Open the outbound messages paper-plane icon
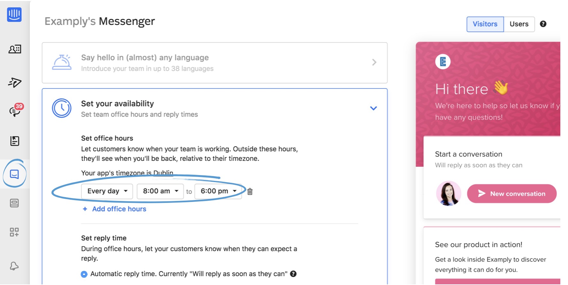This screenshot has height=285, width=568. 15,82
